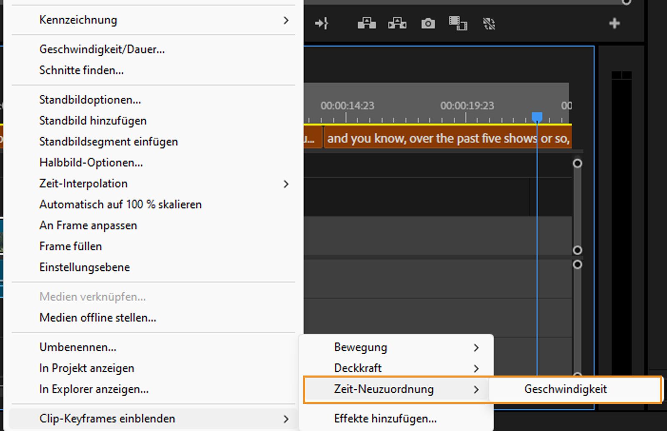This screenshot has height=431, width=667.
Task: Expand the Kennzeichnung submenu
Action: coord(78,20)
